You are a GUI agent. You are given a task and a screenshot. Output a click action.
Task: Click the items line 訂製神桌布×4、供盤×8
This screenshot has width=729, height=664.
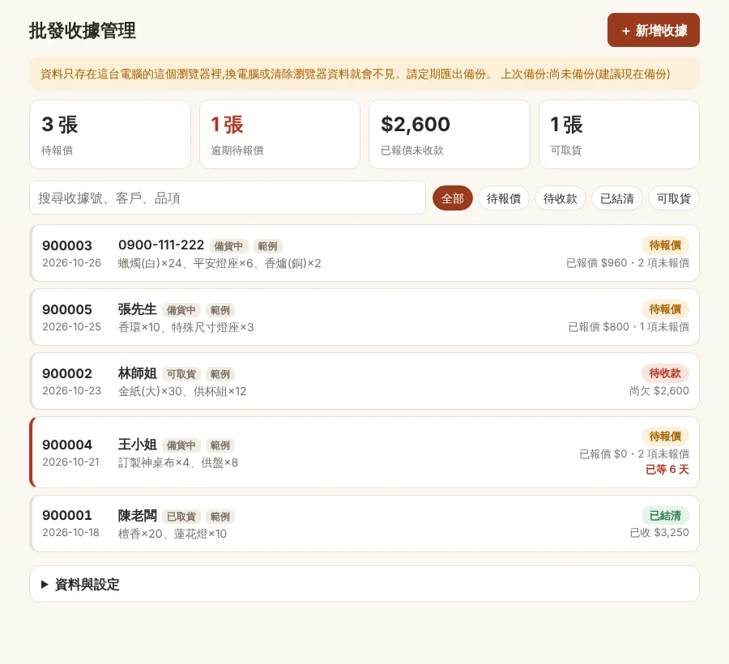178,463
